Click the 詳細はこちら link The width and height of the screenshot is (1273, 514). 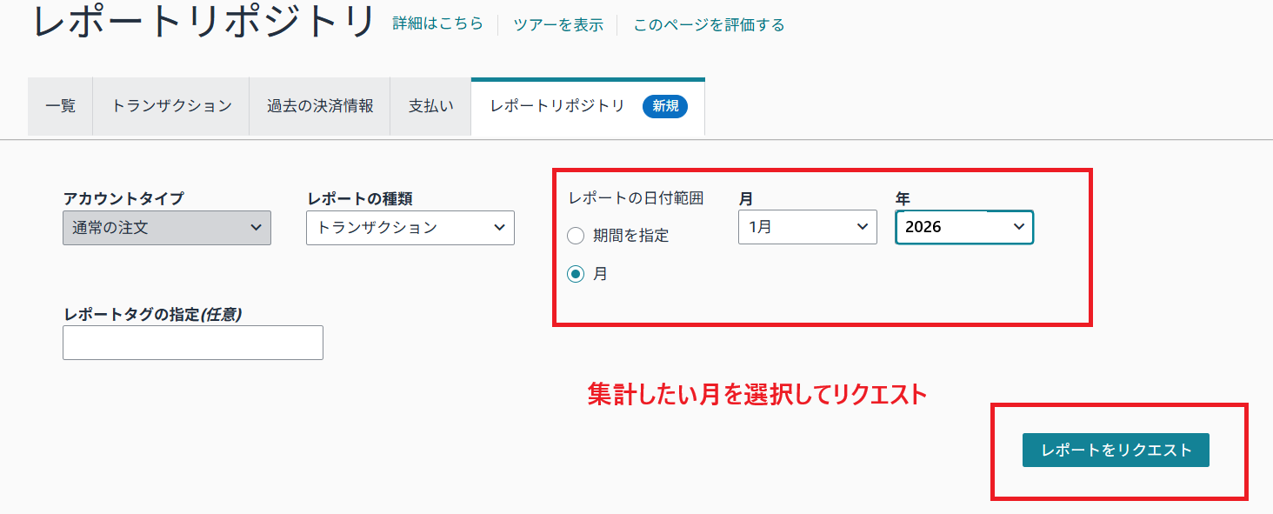pyautogui.click(x=437, y=24)
